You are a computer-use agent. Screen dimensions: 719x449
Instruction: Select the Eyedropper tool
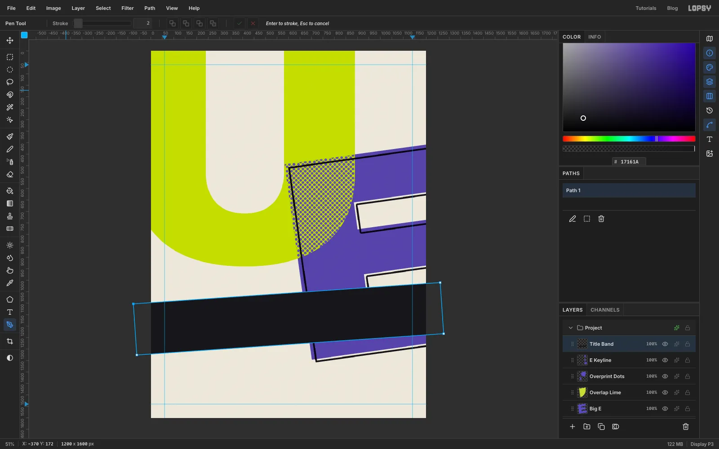click(10, 283)
